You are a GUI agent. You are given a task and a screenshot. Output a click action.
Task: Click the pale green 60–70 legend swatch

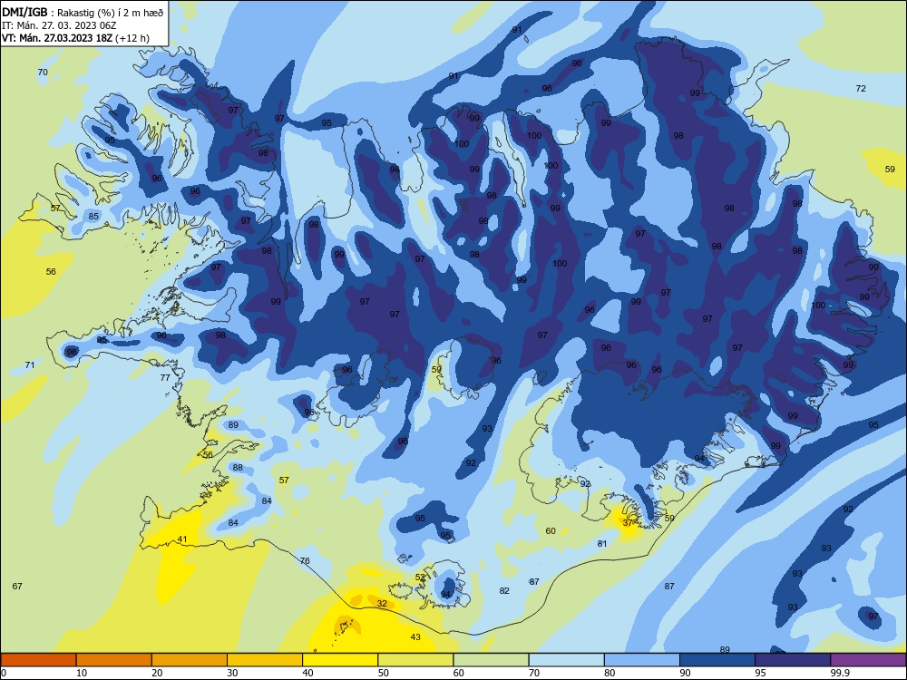[x=491, y=660]
